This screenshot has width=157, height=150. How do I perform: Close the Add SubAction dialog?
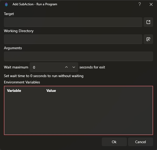click(151, 4)
